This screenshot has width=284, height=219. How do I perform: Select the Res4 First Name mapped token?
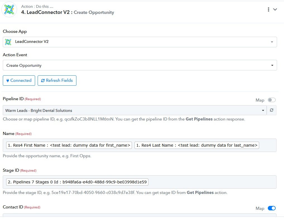69,145
